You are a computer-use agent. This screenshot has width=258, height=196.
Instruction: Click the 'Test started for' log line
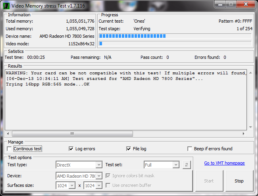(x=104, y=79)
